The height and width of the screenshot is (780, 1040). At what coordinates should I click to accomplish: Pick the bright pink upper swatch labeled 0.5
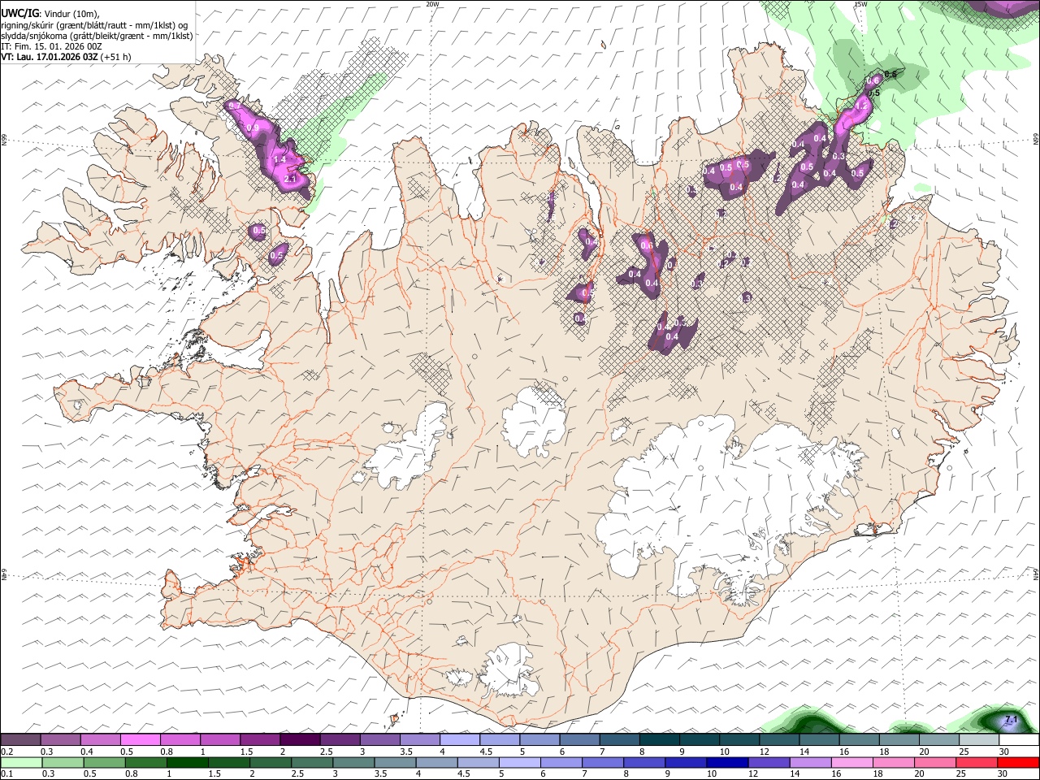pyautogui.click(x=141, y=739)
